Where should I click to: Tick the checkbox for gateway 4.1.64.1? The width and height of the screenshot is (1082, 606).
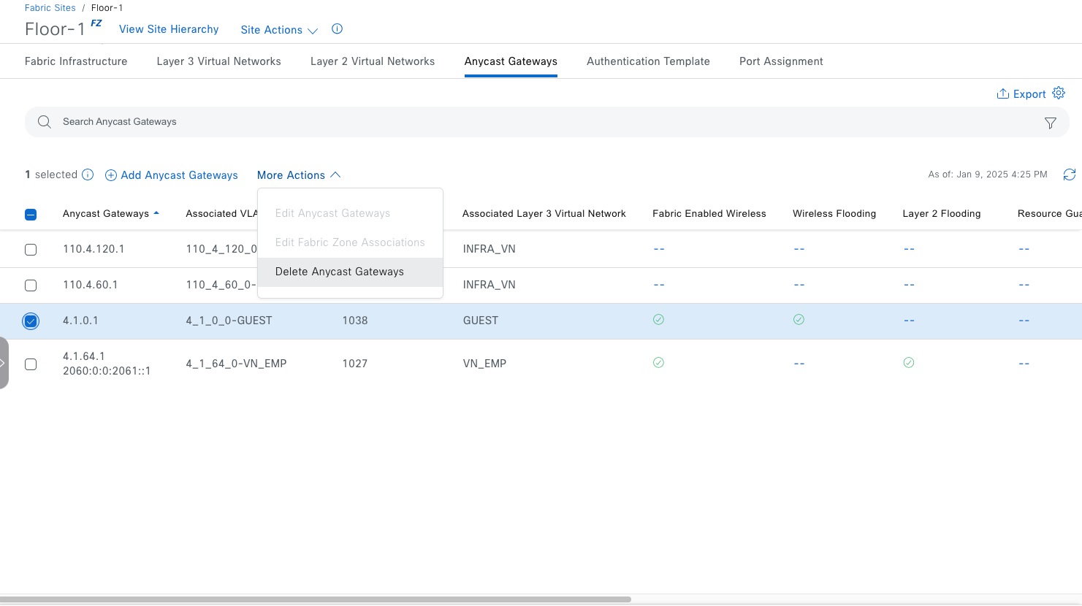[31, 364]
